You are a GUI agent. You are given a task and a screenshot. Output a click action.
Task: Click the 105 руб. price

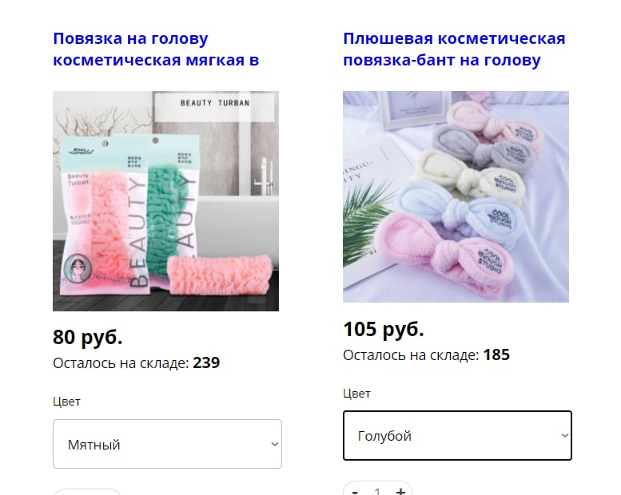coord(384,329)
